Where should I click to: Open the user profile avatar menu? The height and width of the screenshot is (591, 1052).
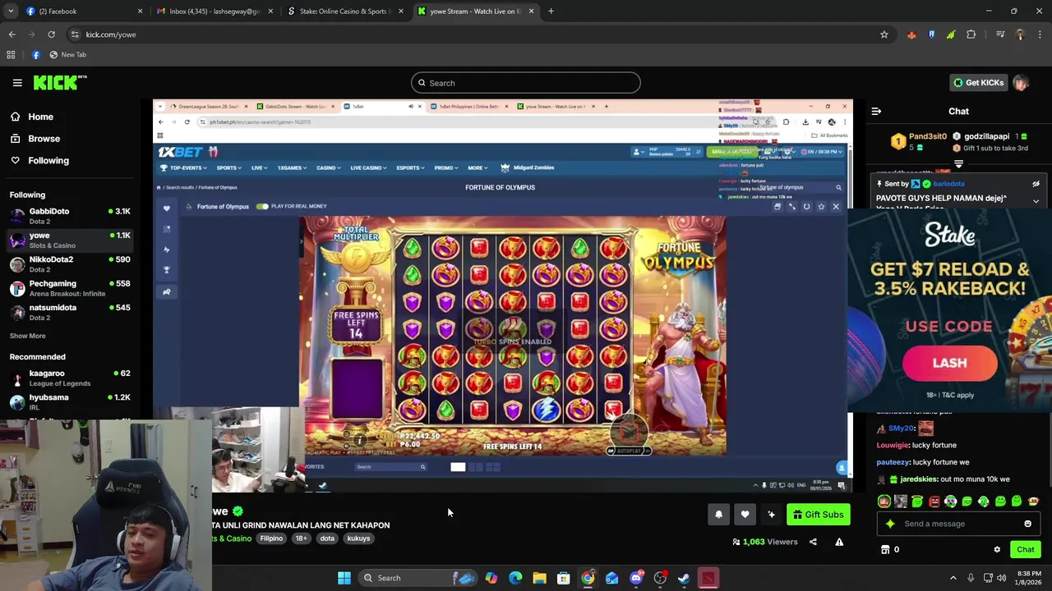[x=1022, y=83]
